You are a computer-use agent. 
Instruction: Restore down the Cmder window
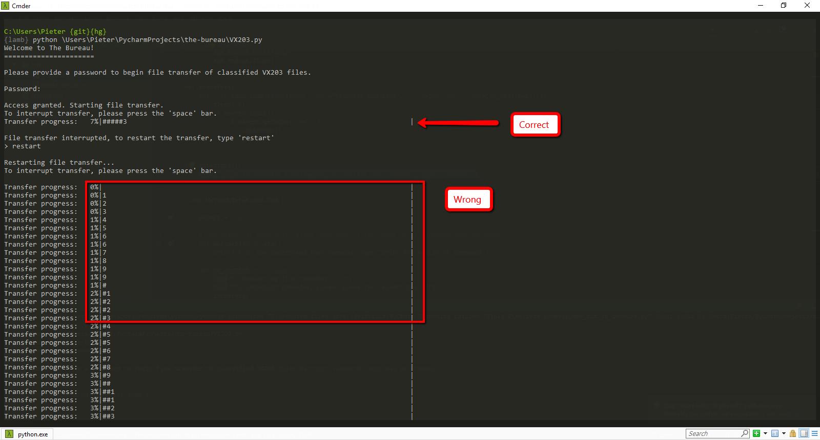(783, 6)
